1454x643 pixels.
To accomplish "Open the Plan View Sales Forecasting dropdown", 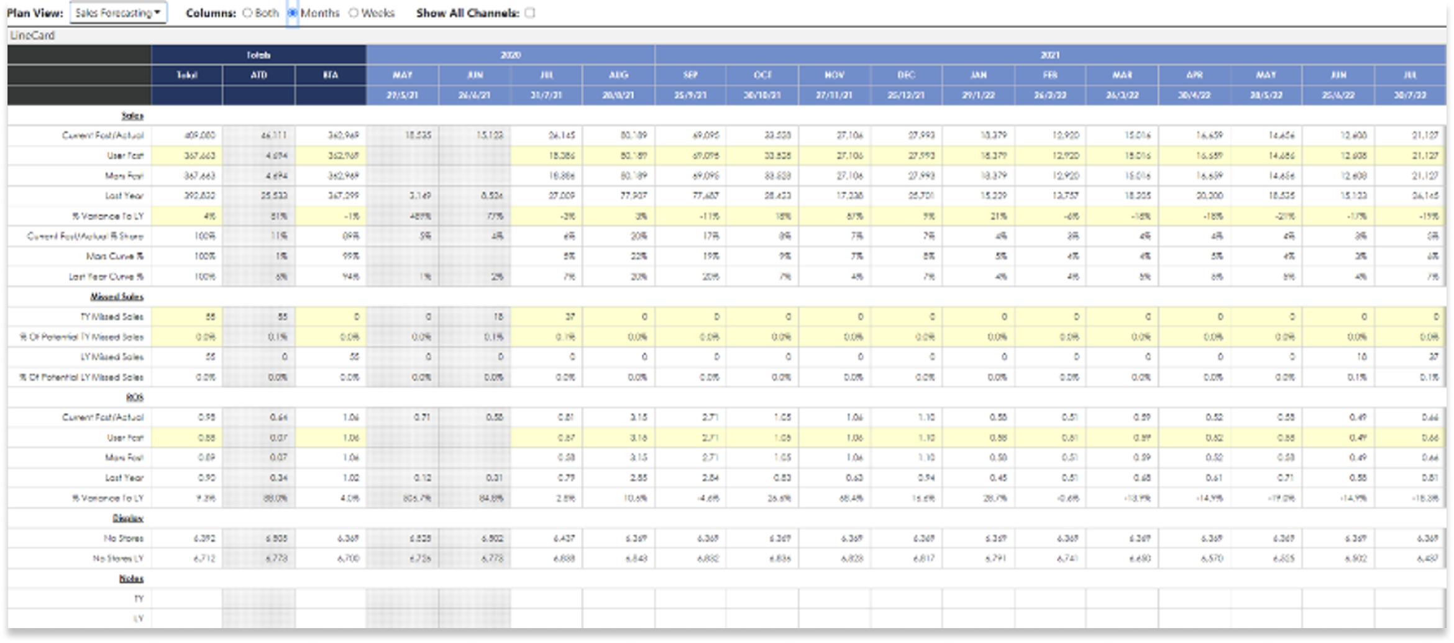I will [x=118, y=12].
